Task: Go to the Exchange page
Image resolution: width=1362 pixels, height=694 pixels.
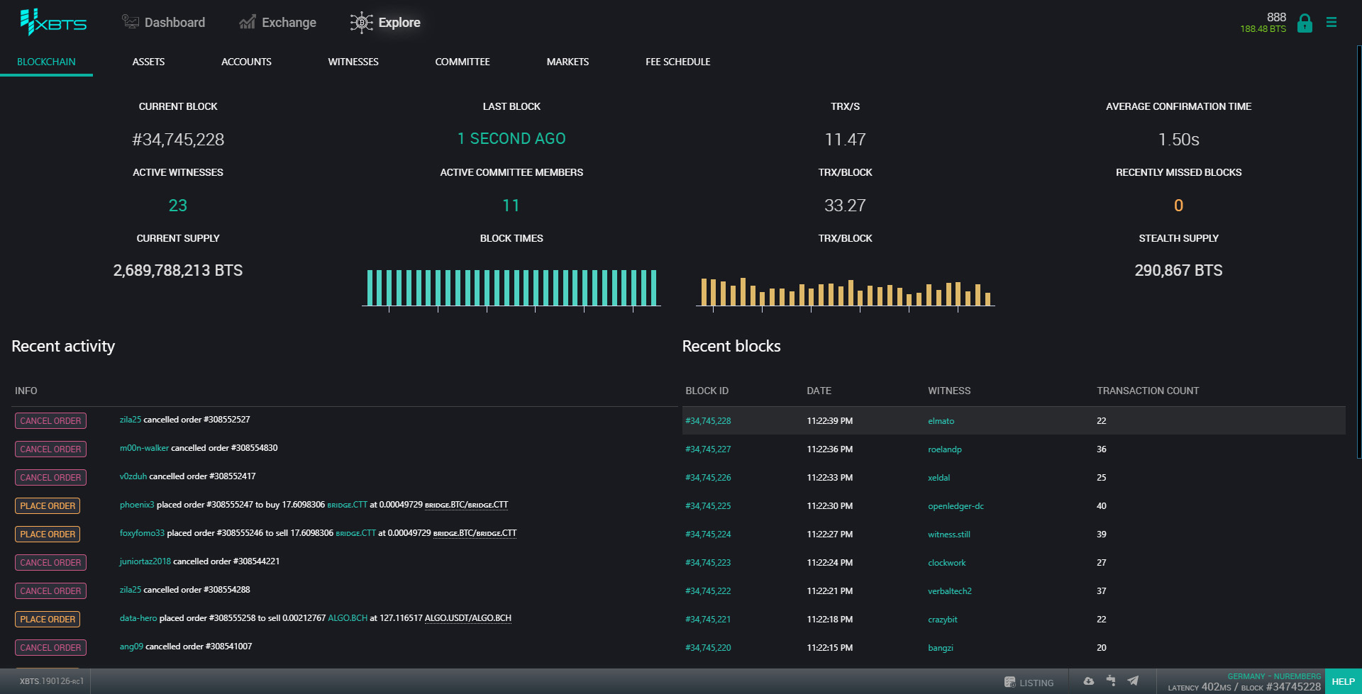Action: (x=277, y=23)
